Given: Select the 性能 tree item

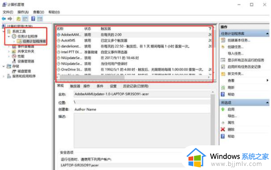Looking at the screenshot, I should 21,57.
